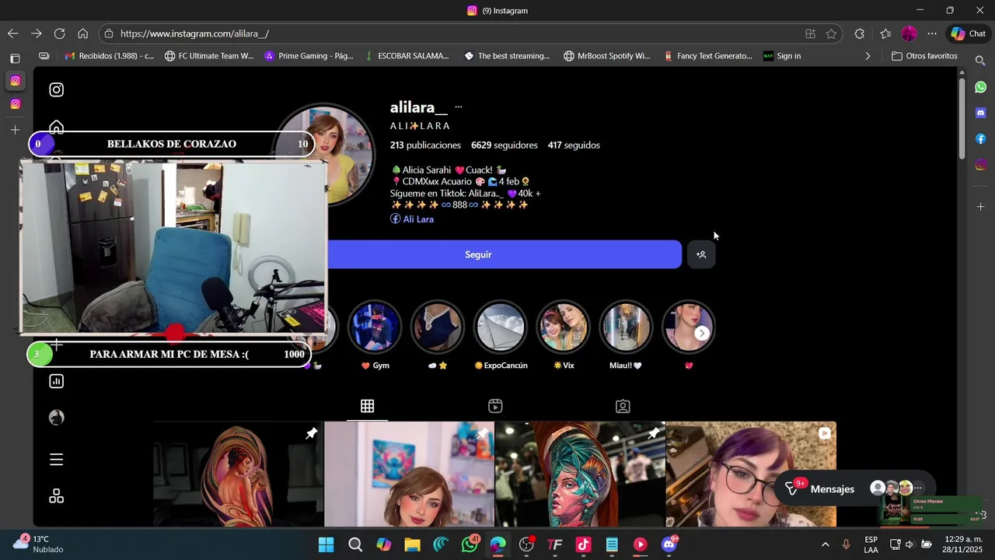
Task: Show next story highlights with arrow
Action: [701, 333]
